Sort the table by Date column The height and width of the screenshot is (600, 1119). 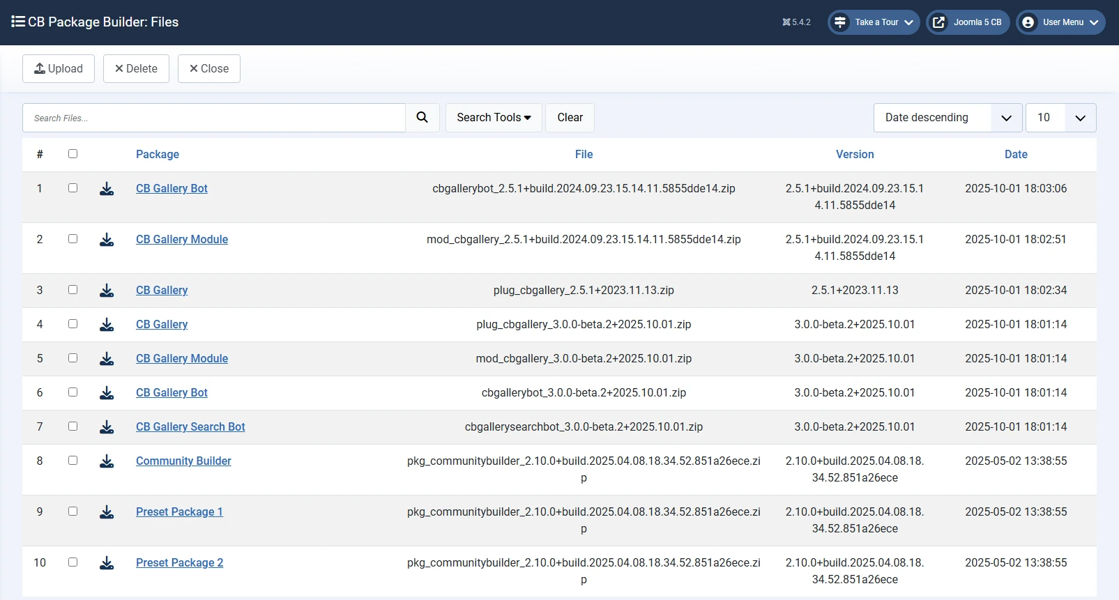tap(1016, 155)
